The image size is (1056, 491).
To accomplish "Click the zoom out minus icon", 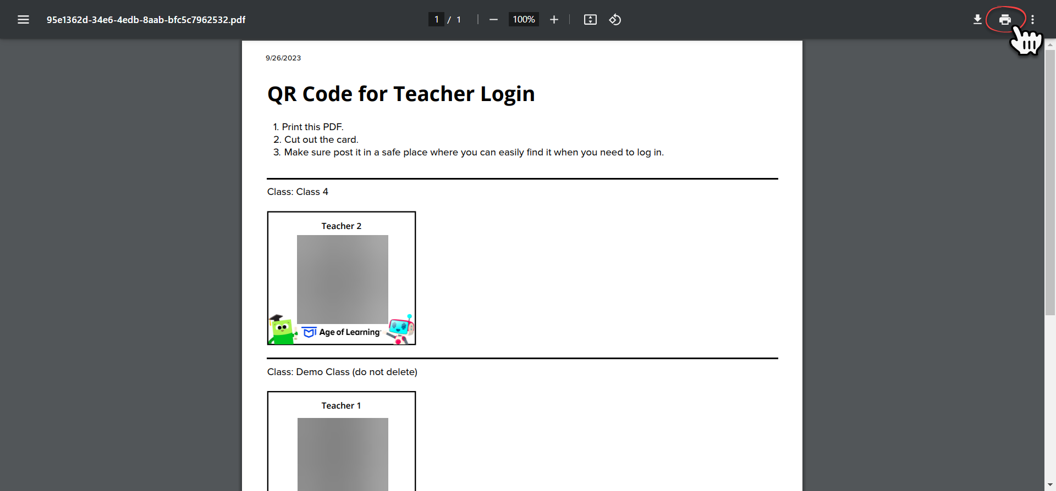I will [x=493, y=20].
